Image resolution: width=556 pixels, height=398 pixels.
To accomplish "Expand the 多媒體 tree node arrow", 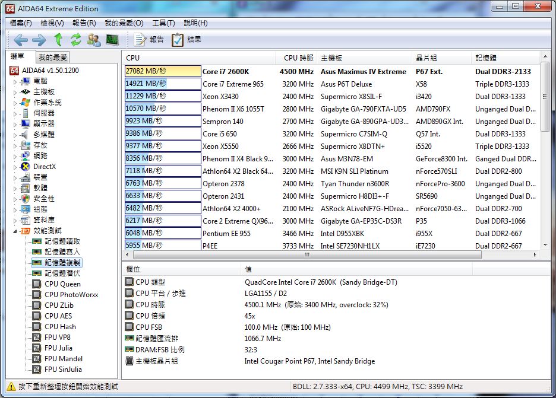I will tap(15, 135).
